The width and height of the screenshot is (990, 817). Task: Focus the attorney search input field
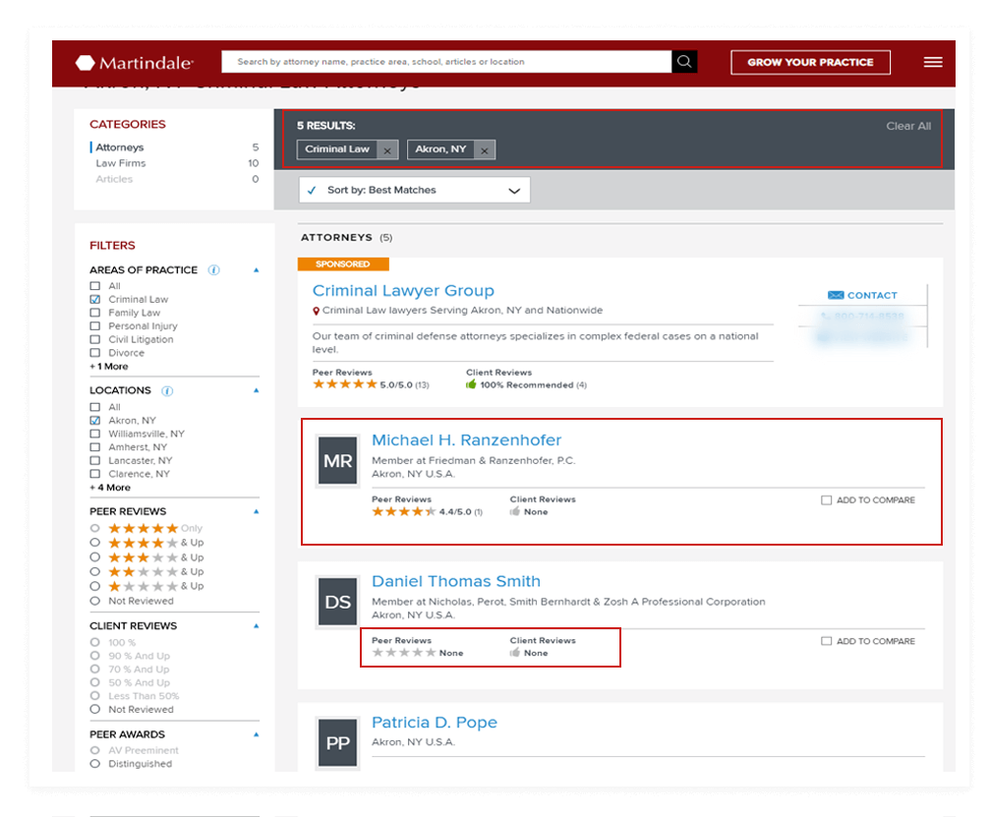[446, 62]
